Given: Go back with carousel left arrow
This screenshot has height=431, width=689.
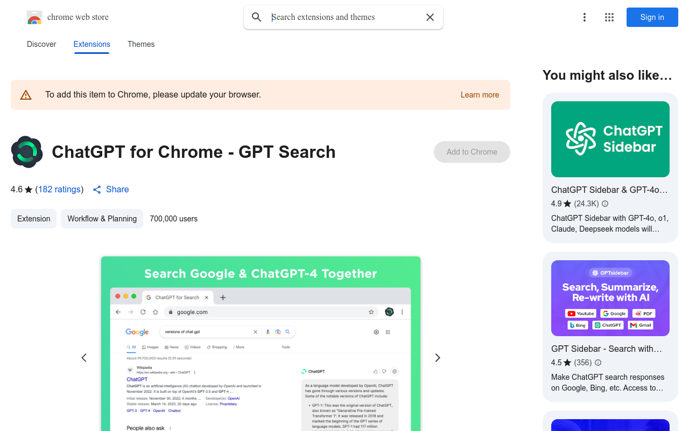Looking at the screenshot, I should (x=84, y=357).
